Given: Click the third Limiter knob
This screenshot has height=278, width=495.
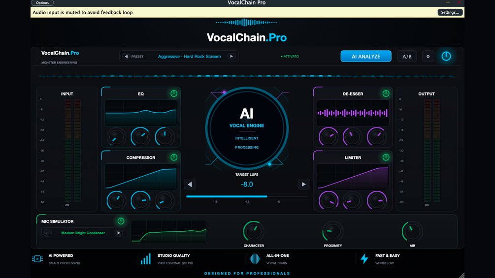Looking at the screenshot, I should 377,200.
